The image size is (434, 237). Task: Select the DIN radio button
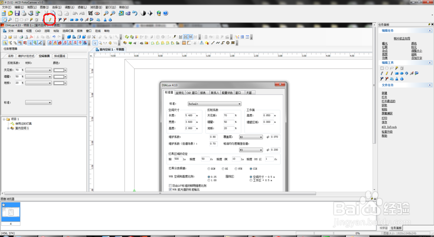(209, 168)
